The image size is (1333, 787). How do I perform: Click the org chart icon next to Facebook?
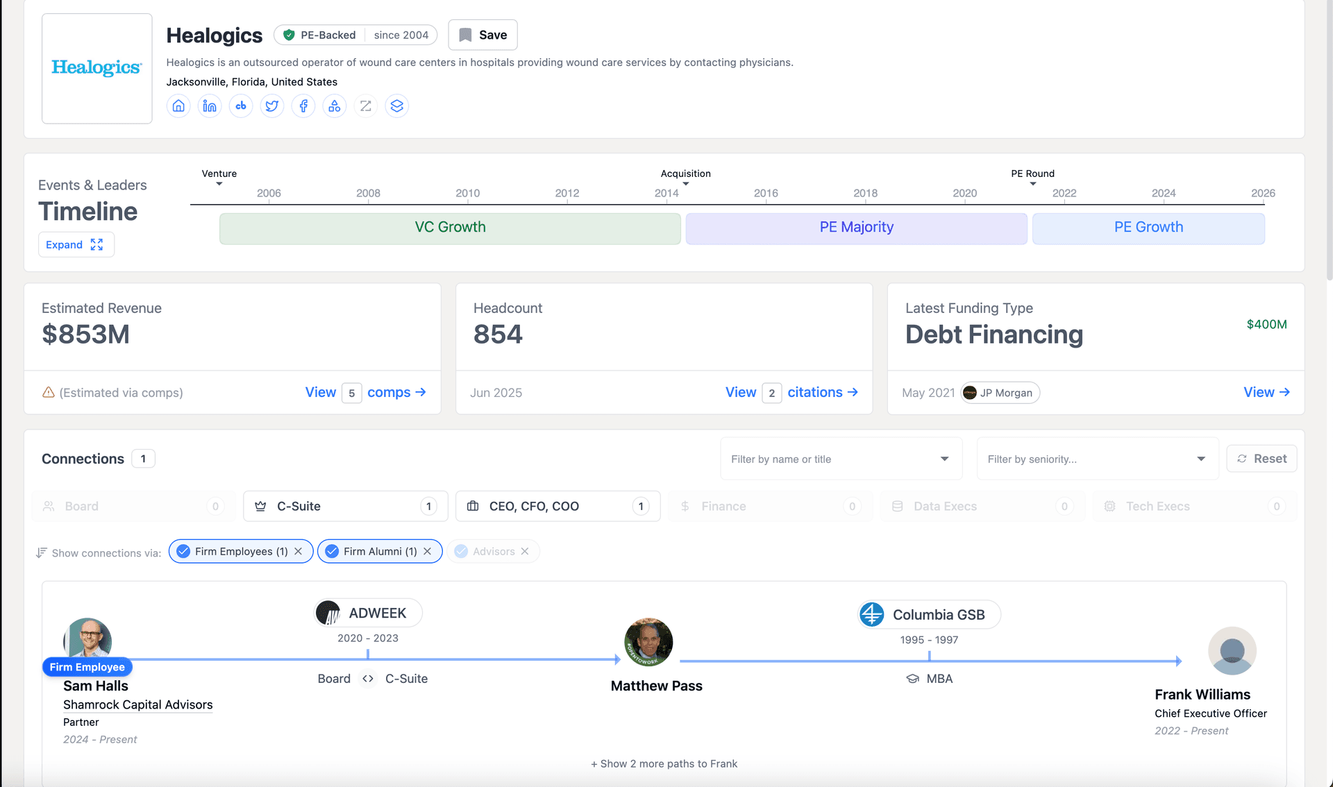click(335, 105)
